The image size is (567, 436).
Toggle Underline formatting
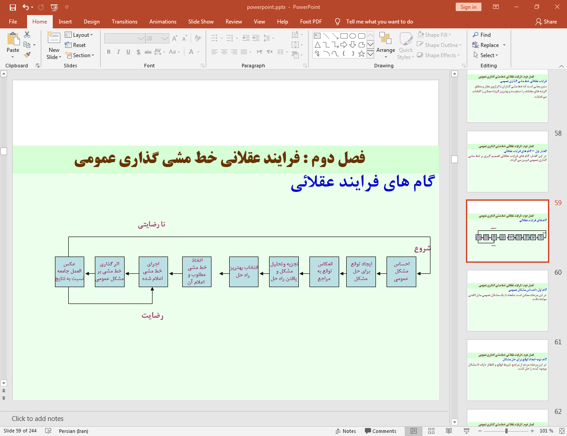[x=128, y=52]
